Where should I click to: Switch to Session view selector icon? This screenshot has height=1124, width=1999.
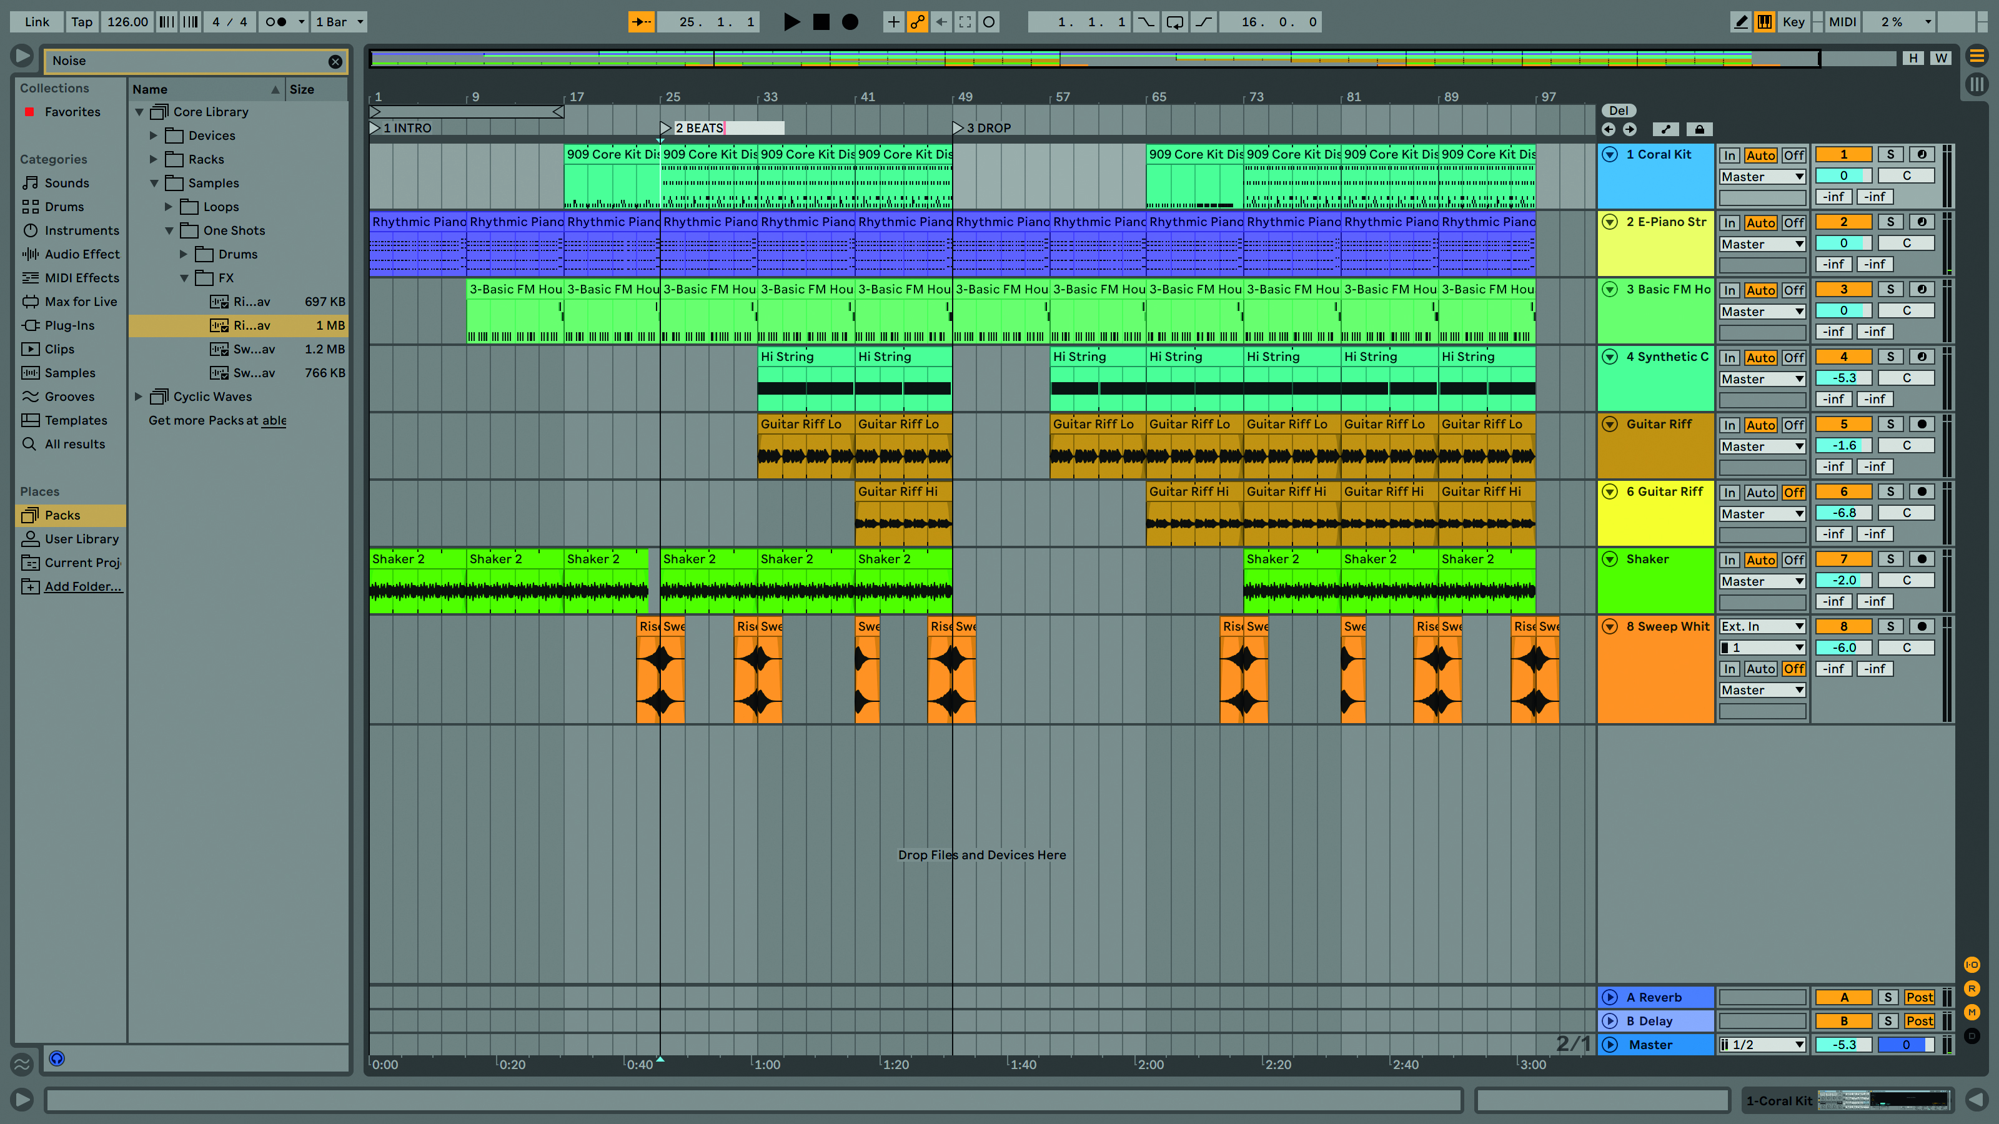(1977, 84)
